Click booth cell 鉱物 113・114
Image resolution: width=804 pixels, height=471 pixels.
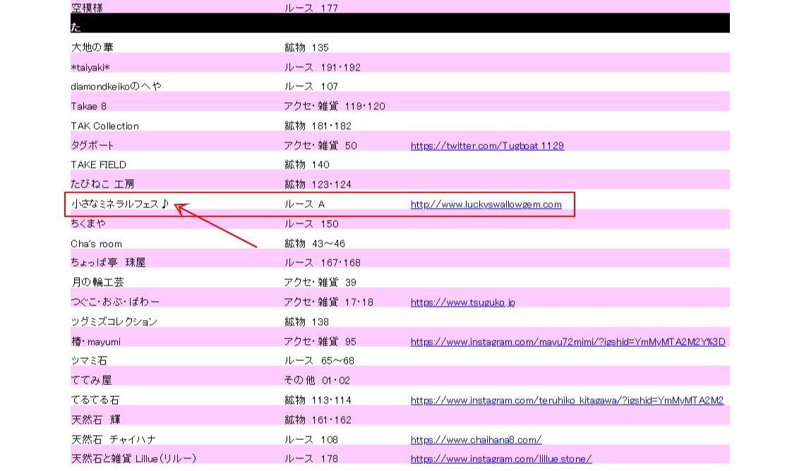318,400
